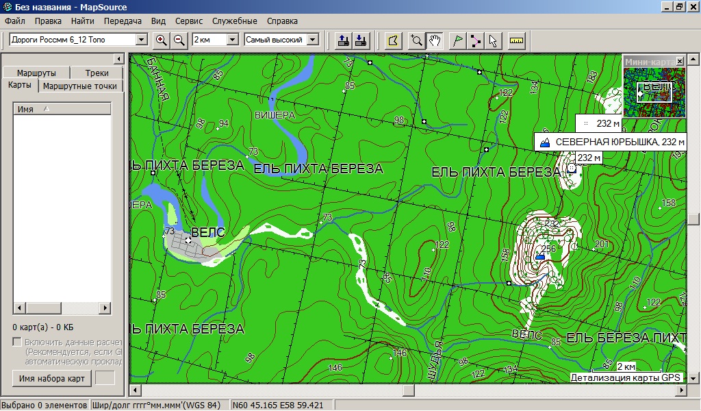Click the 'Имя' column header in list
This screenshot has height=411, width=701.
click(x=62, y=109)
